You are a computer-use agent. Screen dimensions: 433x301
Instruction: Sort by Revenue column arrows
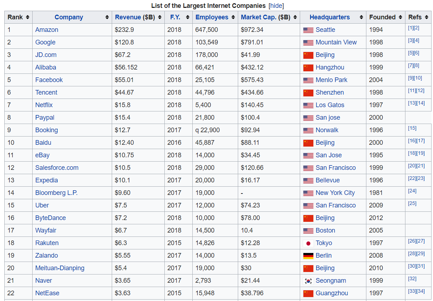click(160, 17)
